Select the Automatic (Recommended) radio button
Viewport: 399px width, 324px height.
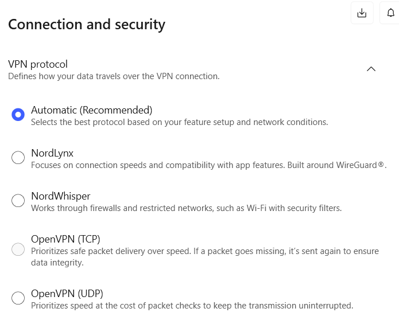(18, 115)
